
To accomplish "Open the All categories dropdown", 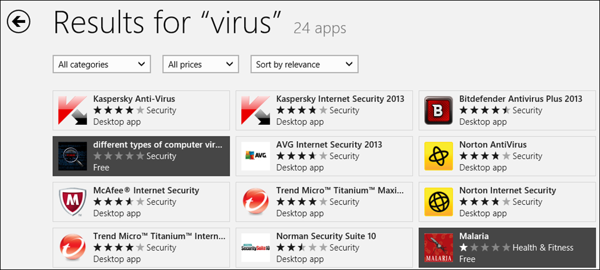I will (x=101, y=64).
